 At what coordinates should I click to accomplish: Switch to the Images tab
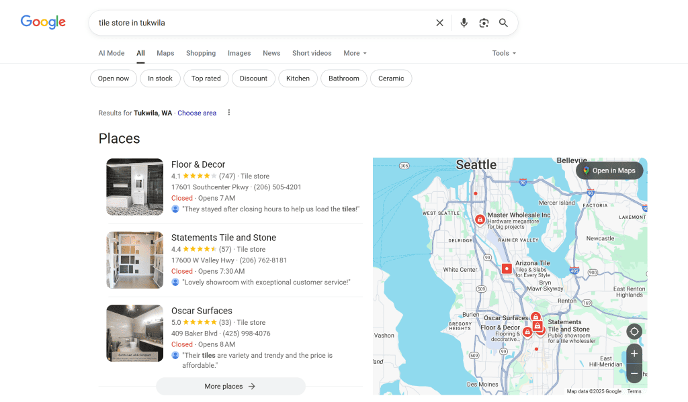pyautogui.click(x=239, y=53)
